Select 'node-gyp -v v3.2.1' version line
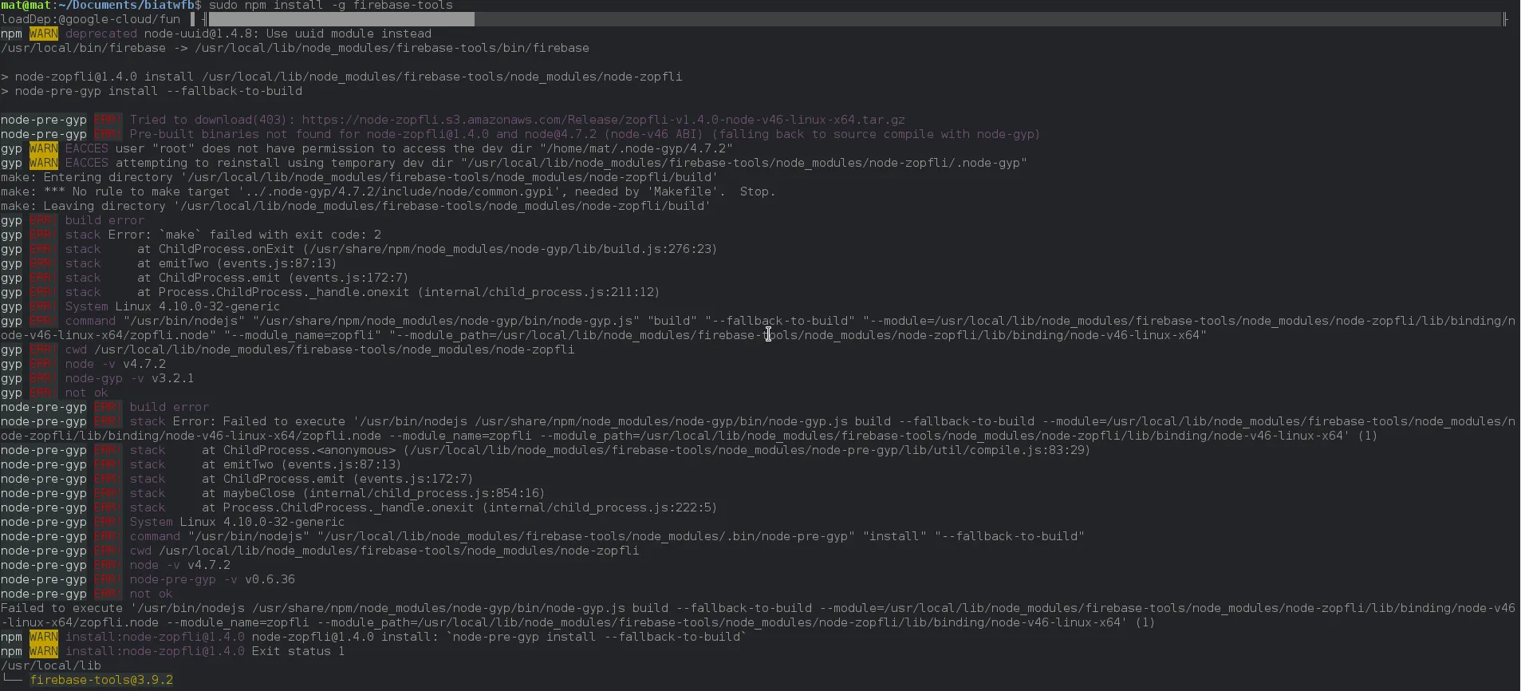1521x691 pixels. 129,378
